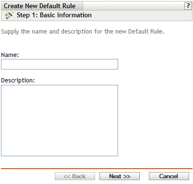
Task: Go to the next step with Next >>
Action: 120,176
